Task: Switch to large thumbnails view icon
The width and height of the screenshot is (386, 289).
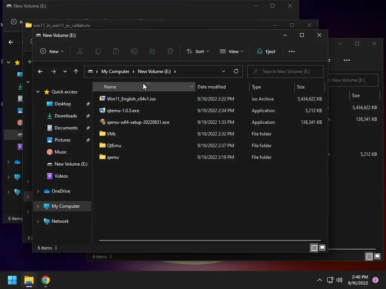Action: (x=322, y=248)
